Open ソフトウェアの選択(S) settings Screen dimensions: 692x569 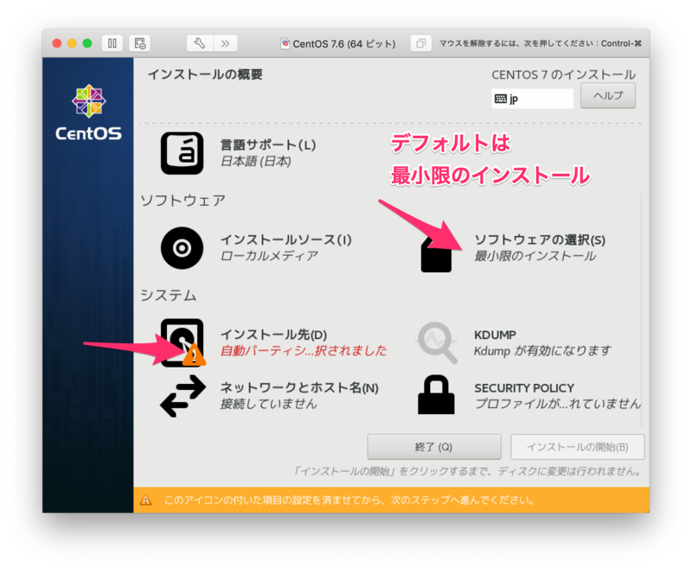540,240
